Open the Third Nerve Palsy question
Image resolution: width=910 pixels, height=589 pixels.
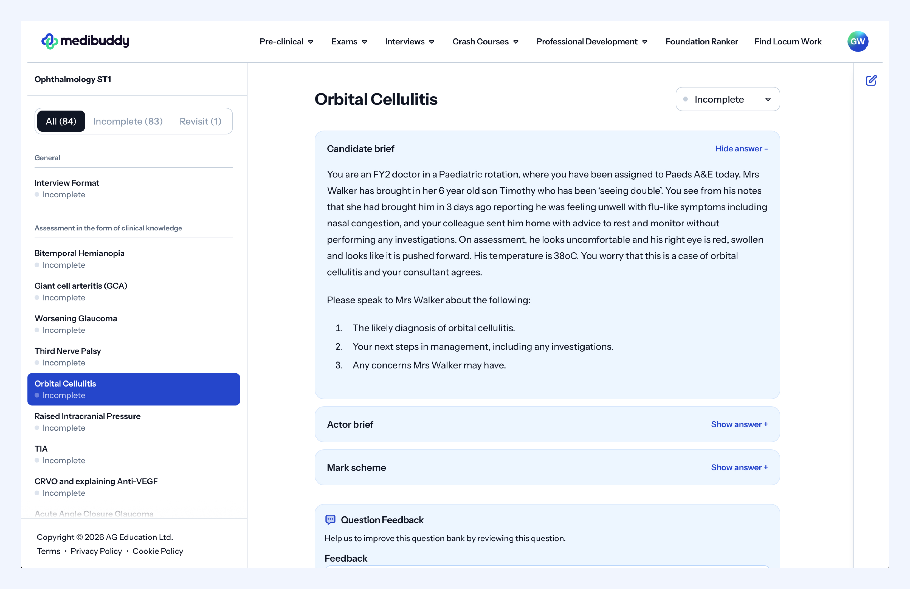(x=68, y=351)
